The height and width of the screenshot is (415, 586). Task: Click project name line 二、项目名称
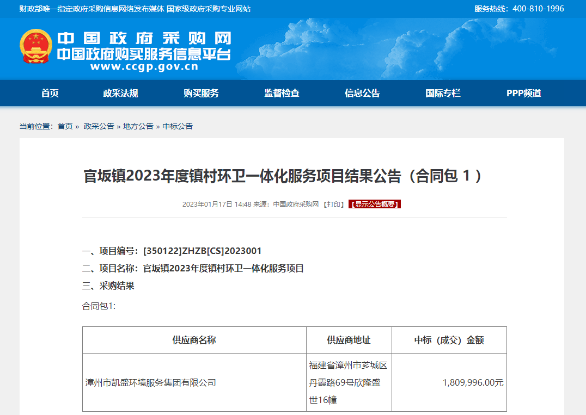click(193, 268)
